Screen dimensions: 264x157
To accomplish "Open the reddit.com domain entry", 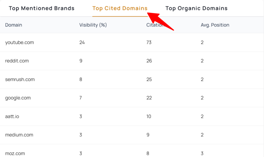I will click(x=17, y=61).
